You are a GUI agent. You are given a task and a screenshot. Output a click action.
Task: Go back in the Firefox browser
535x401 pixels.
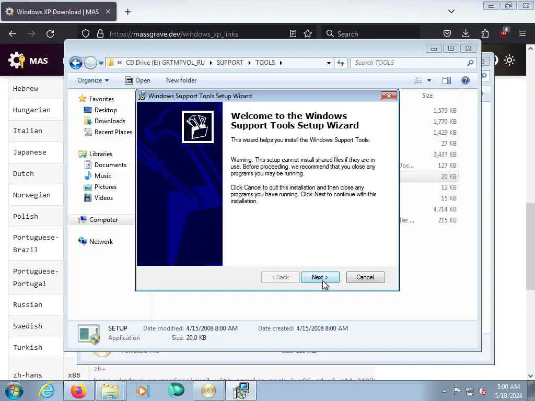(13, 34)
